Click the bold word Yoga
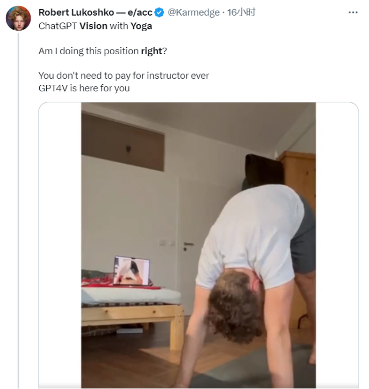The height and width of the screenshot is (389, 369). [141, 26]
